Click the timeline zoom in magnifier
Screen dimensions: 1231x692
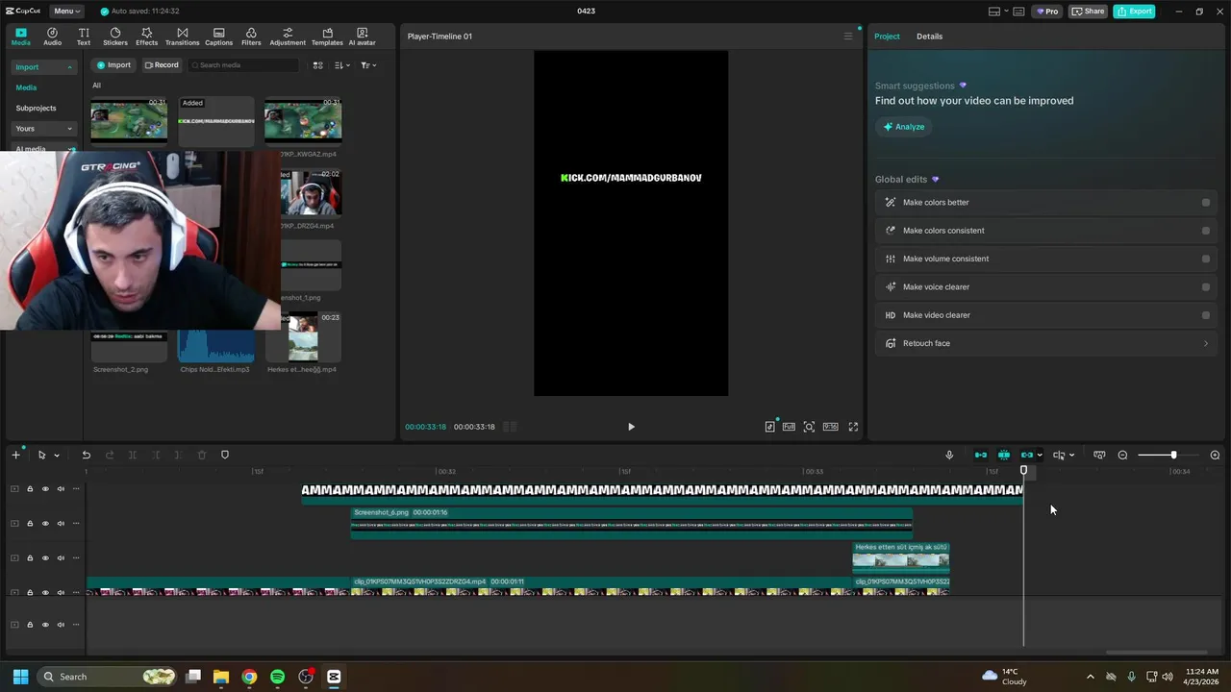click(x=1215, y=455)
